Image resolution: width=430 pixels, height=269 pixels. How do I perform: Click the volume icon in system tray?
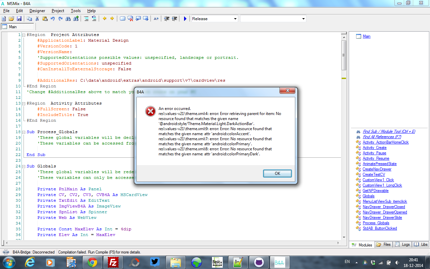(x=397, y=262)
